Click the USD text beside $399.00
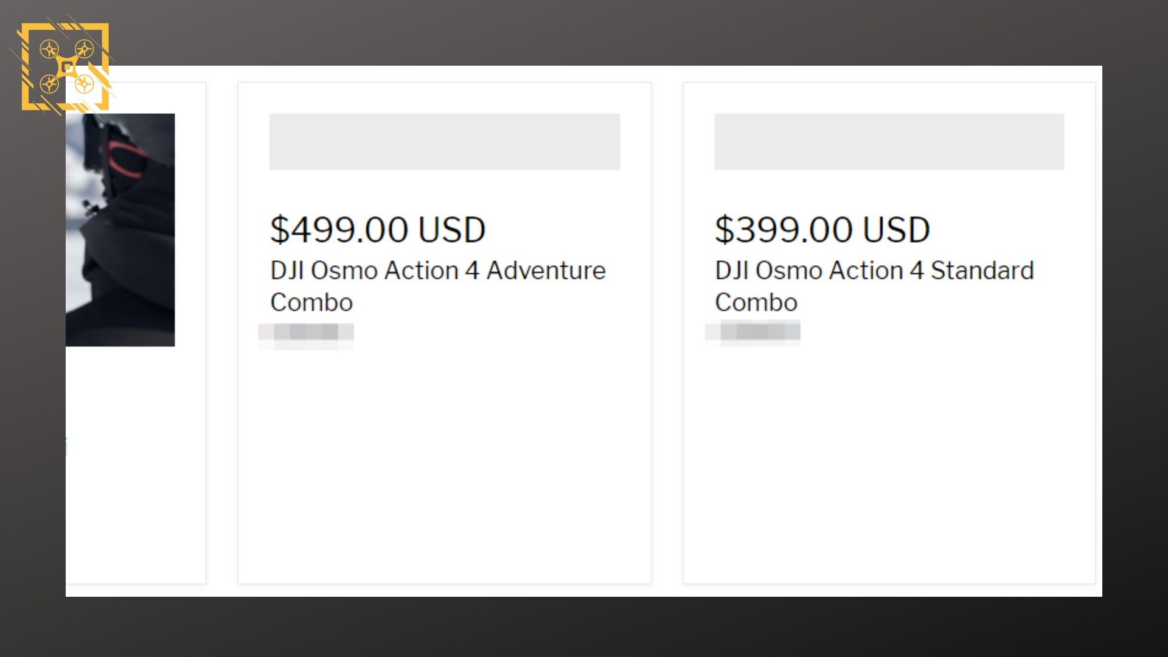 coord(897,229)
